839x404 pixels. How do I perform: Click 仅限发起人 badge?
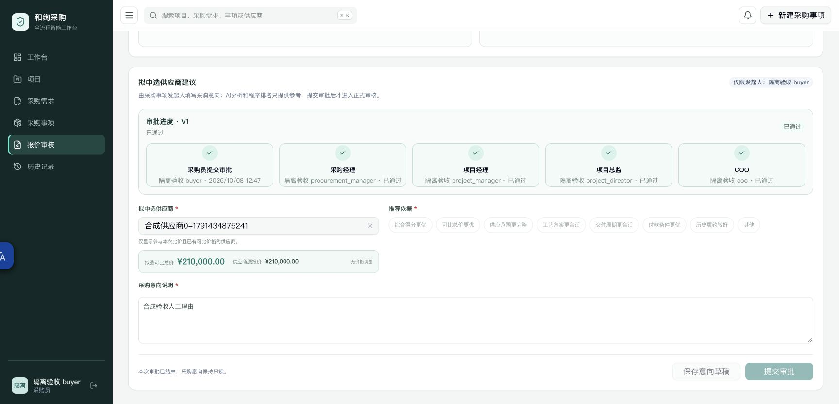click(x=771, y=82)
